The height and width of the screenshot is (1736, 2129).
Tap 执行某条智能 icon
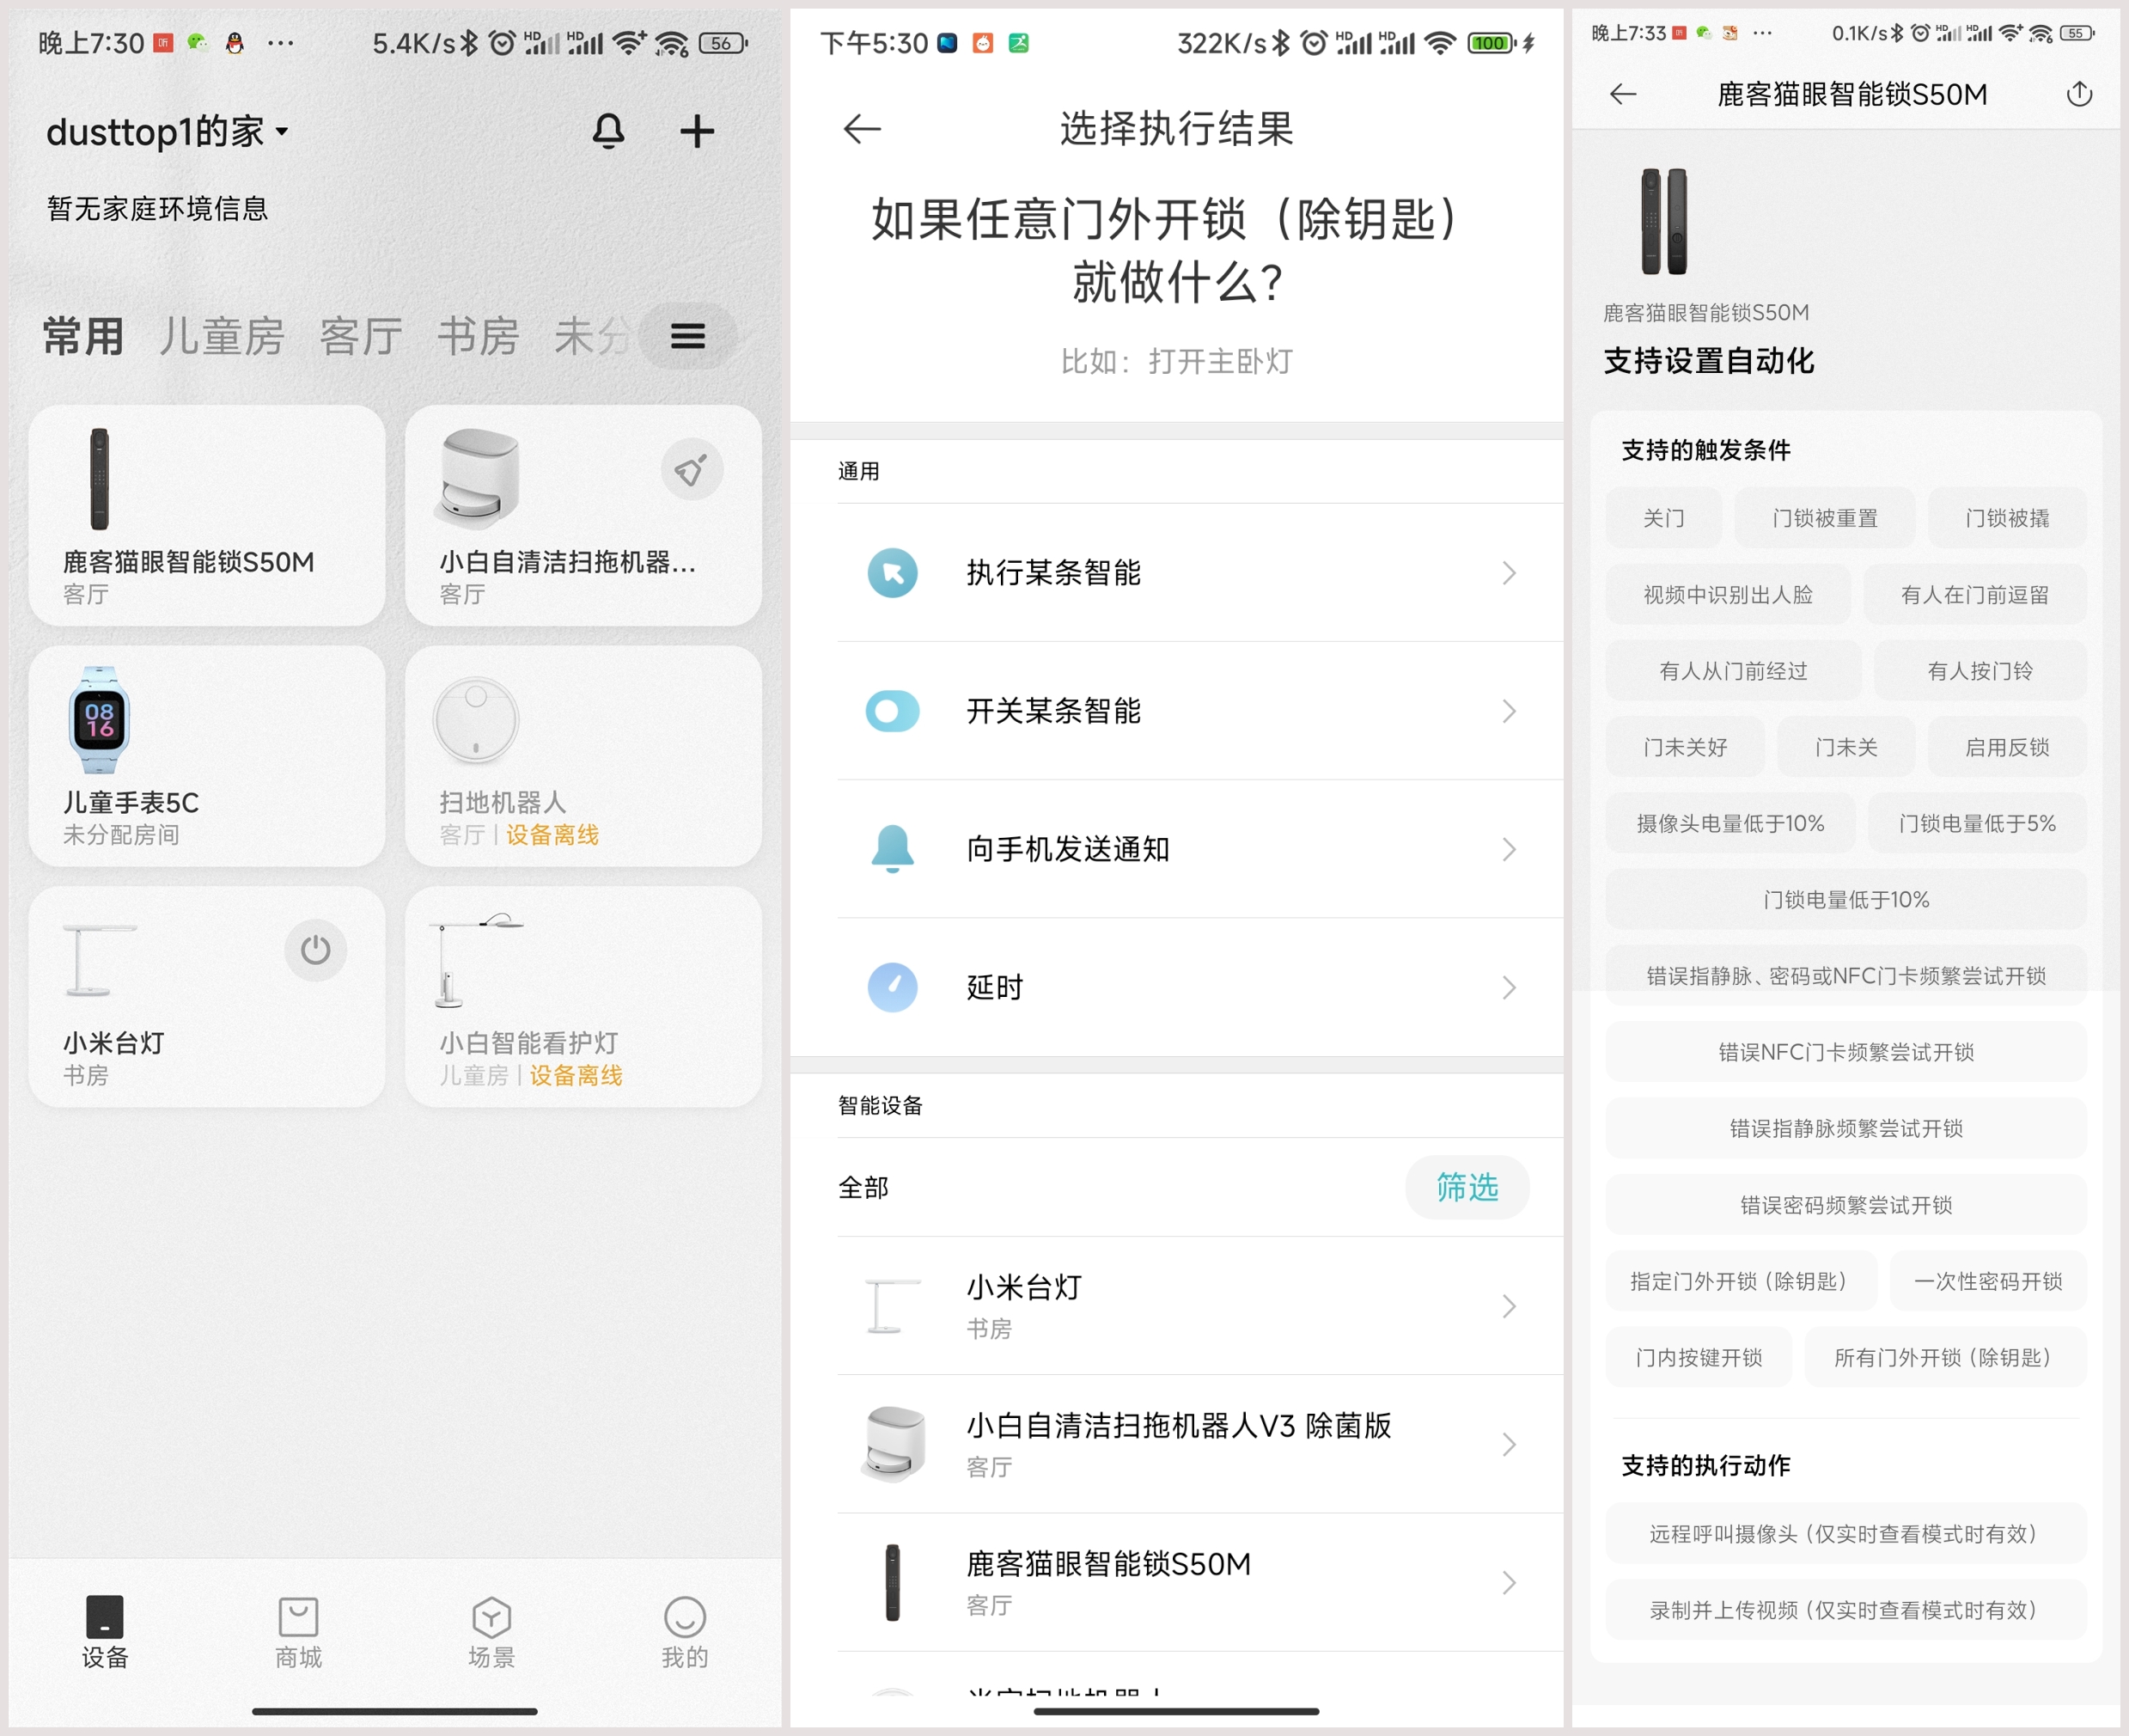[893, 573]
